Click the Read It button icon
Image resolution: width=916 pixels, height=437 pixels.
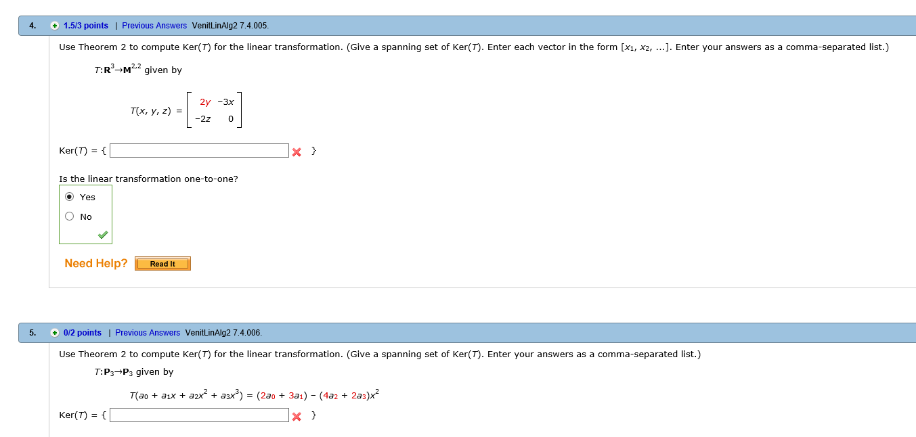point(162,264)
